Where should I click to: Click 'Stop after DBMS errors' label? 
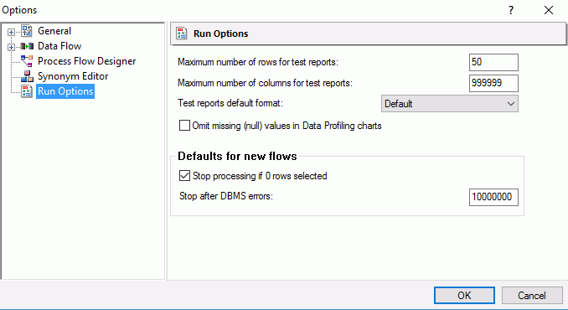pyautogui.click(x=226, y=196)
